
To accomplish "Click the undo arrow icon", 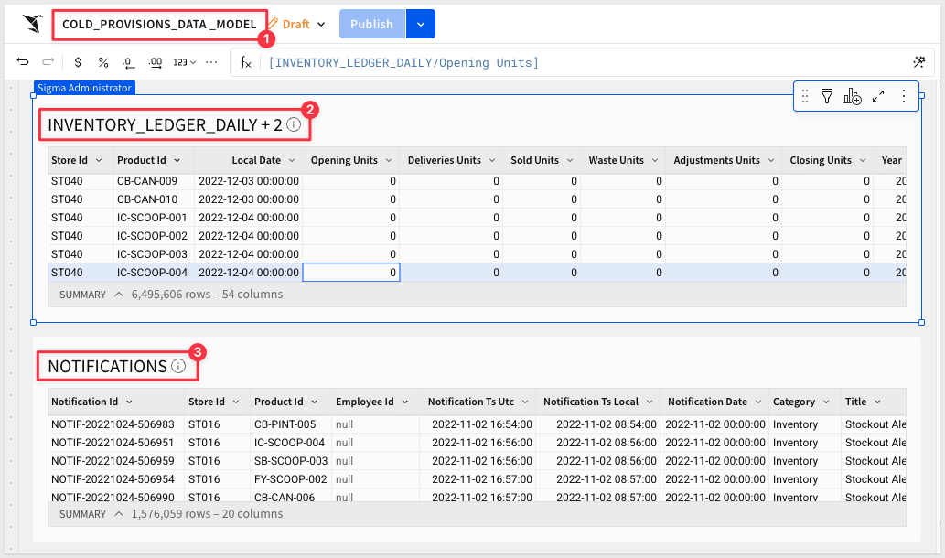I will tap(24, 62).
